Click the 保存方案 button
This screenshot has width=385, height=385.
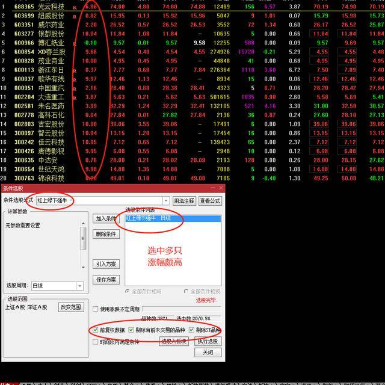click(106, 280)
